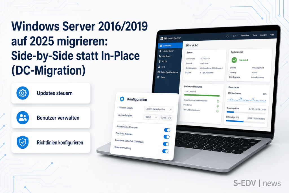The height and width of the screenshot is (193, 289).
Task: Click check icon beside Datei-/Speicherdienste role
Action: coord(217,111)
